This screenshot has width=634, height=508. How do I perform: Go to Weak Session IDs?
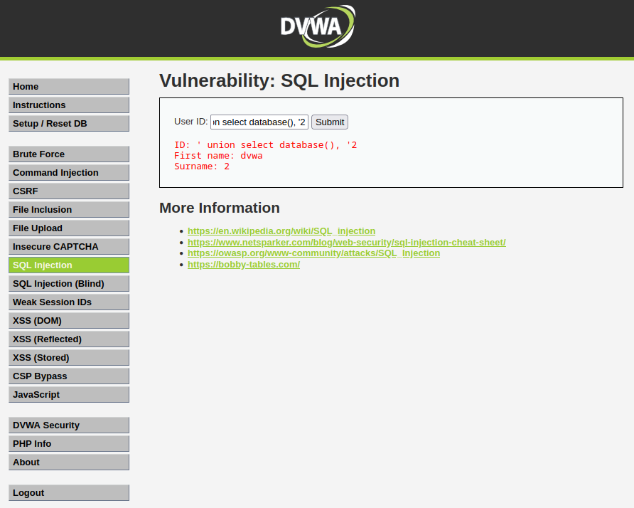(x=69, y=302)
